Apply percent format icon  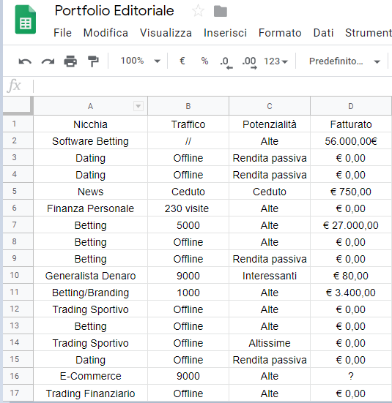click(x=204, y=61)
